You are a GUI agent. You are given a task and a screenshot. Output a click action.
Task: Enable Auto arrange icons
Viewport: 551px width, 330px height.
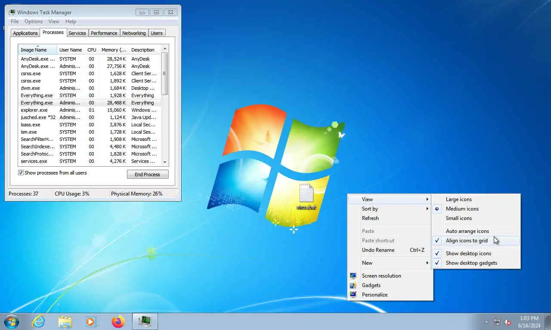pos(476,231)
